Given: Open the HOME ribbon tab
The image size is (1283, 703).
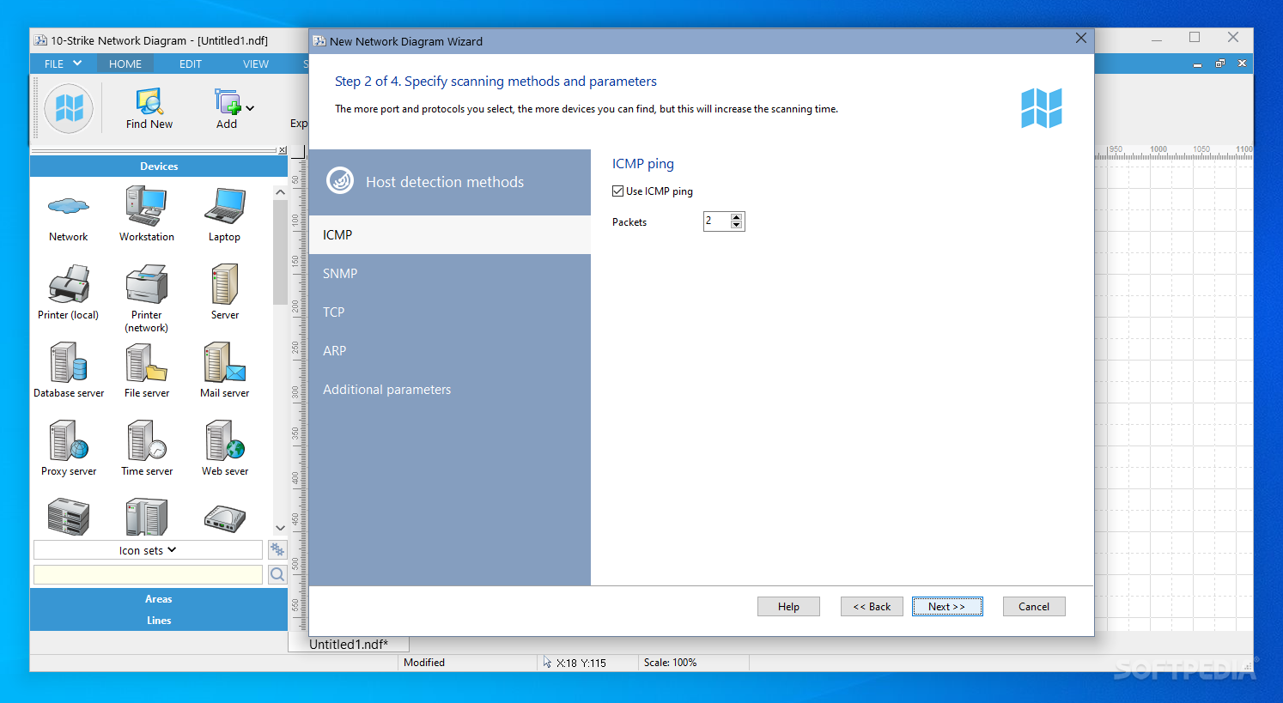Looking at the screenshot, I should click(125, 64).
